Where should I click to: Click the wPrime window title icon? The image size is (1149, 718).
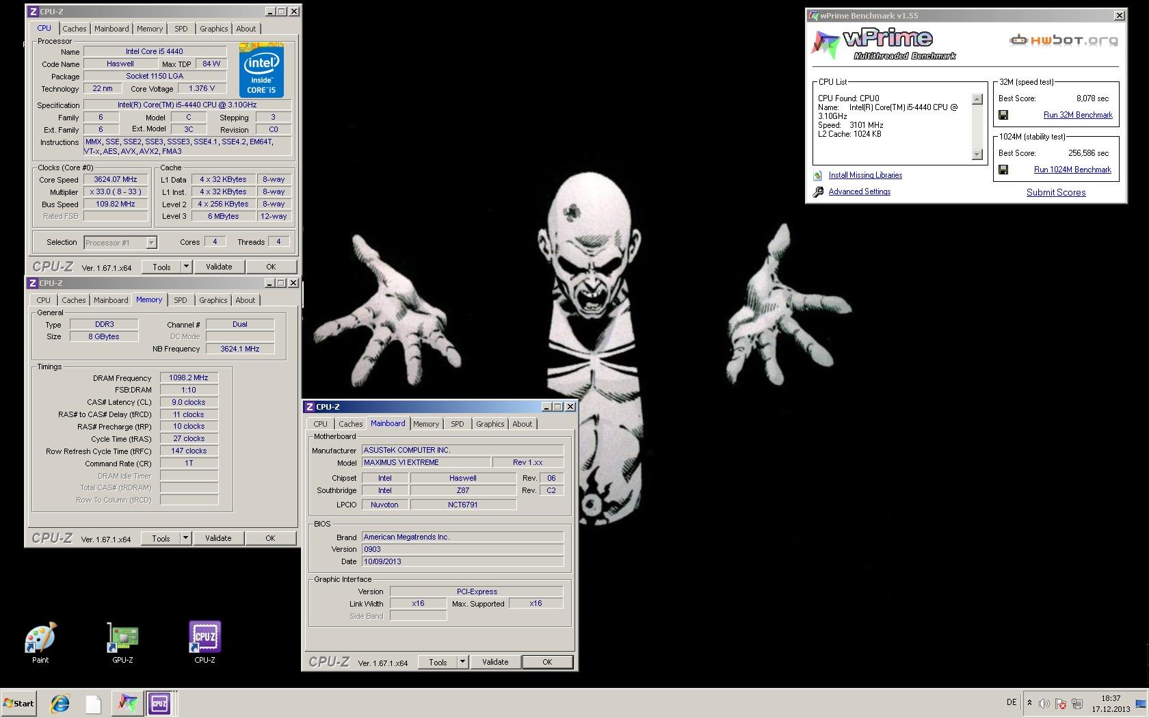click(813, 15)
